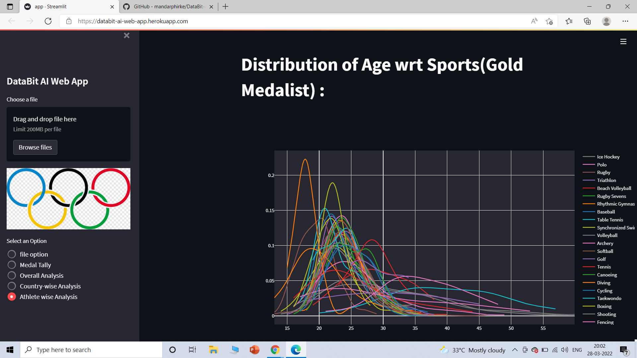The width and height of the screenshot is (637, 358).
Task: Click the browser refresh icon
Action: (48, 21)
